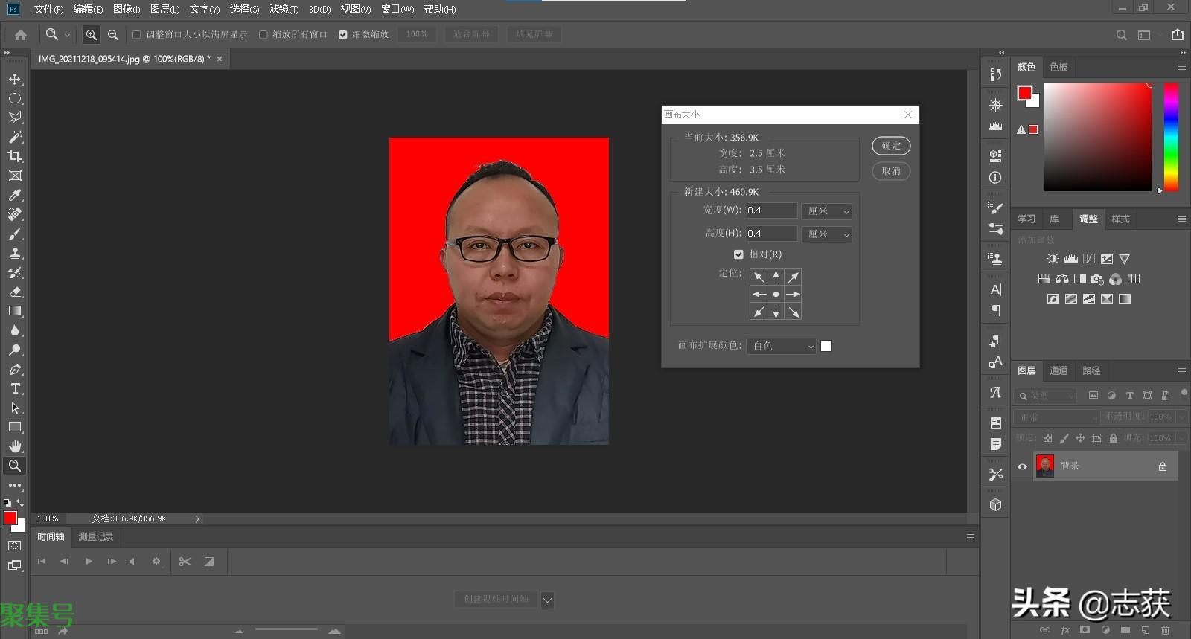Click the zoom out magnifier icon
The width and height of the screenshot is (1191, 639).
113,34
